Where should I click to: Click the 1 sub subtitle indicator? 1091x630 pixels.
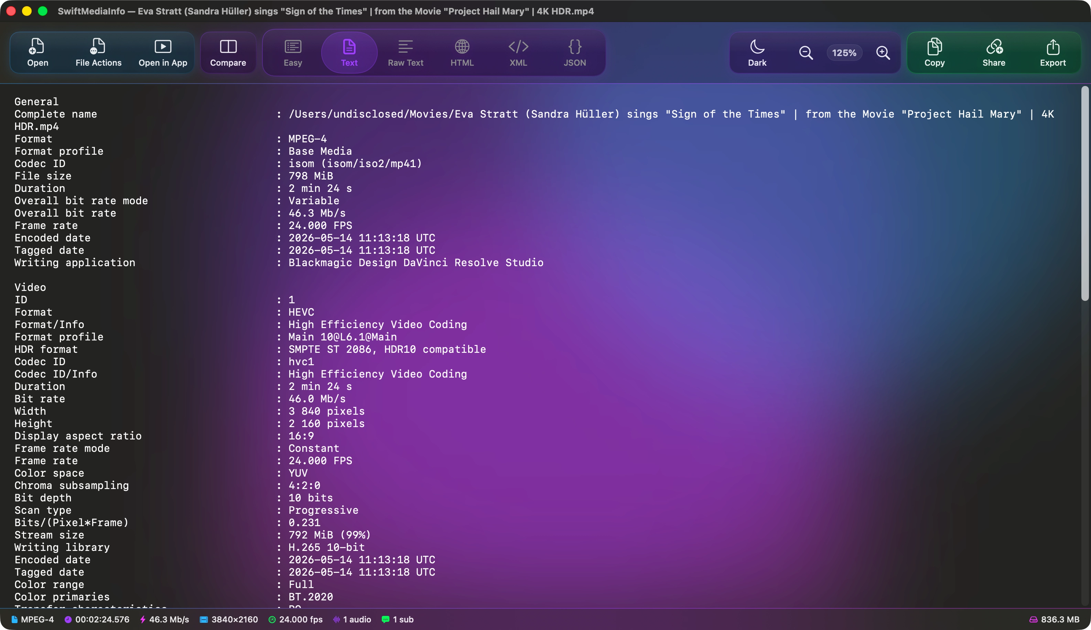(x=398, y=620)
